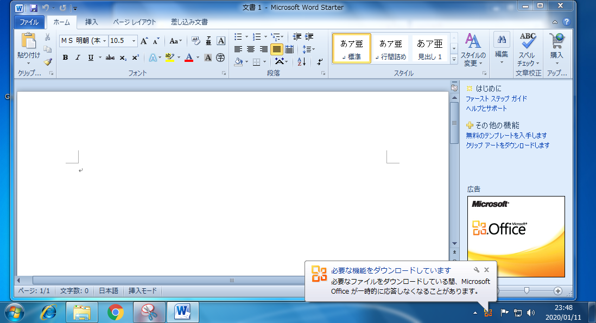This screenshot has width=596, height=323.
Task: Click the Paste clipboard icon
Action: point(29,41)
